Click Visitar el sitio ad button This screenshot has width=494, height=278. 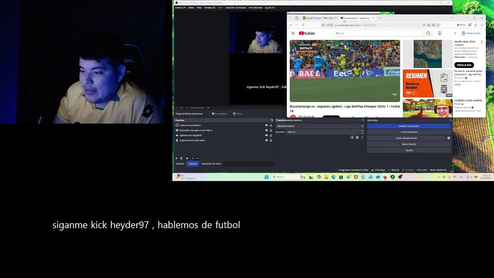tap(464, 65)
